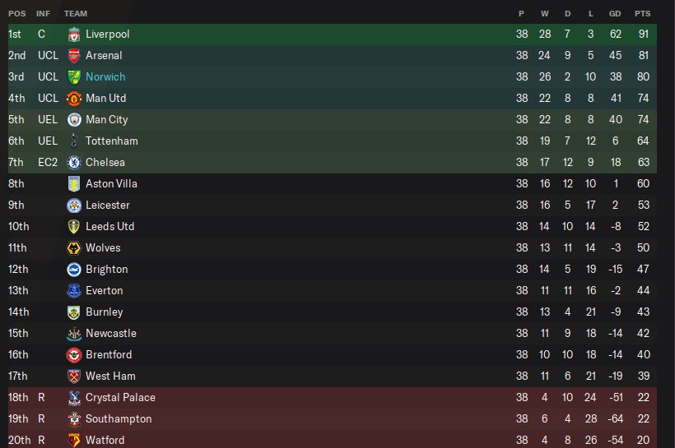This screenshot has width=675, height=448.
Task: Click the Everton badge icon
Action: point(73,291)
